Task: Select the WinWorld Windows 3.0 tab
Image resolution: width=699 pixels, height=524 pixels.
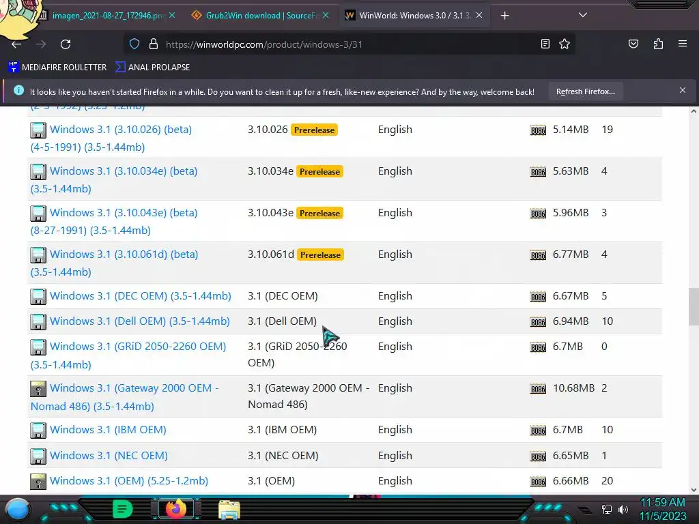Action: 414,16
